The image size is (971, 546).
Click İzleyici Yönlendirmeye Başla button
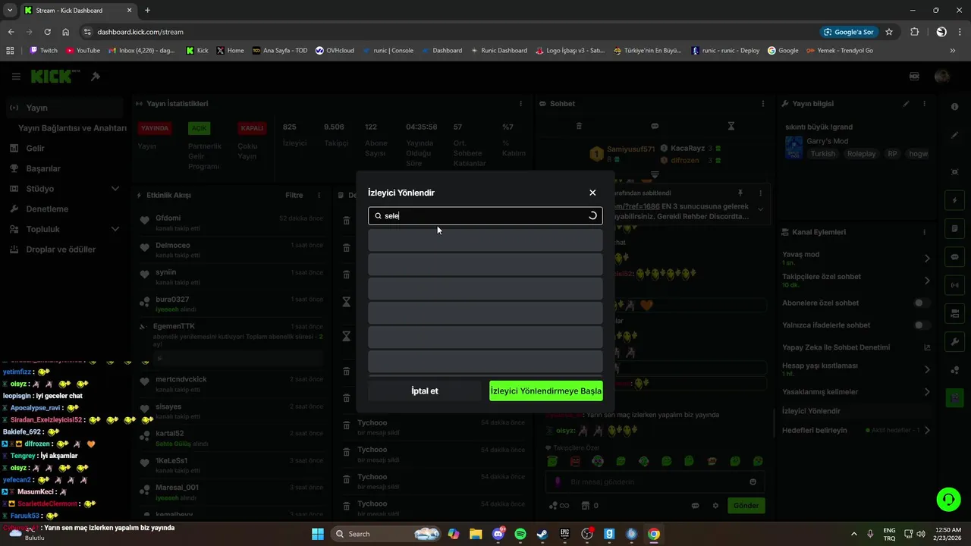(x=546, y=391)
